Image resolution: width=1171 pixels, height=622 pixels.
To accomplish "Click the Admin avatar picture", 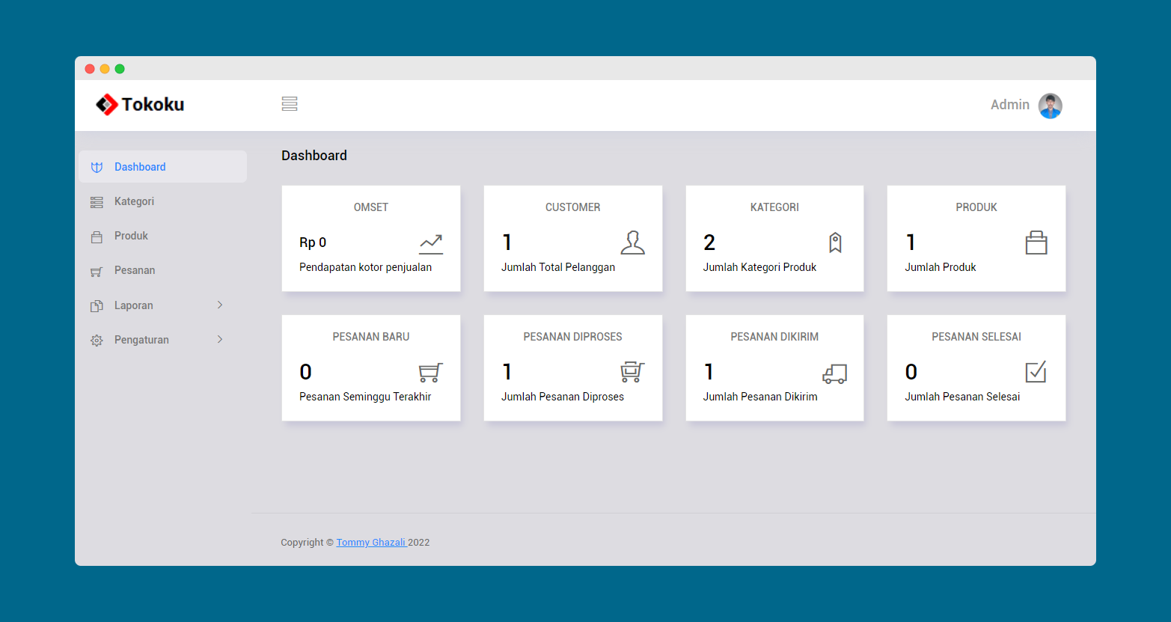I will tap(1050, 106).
